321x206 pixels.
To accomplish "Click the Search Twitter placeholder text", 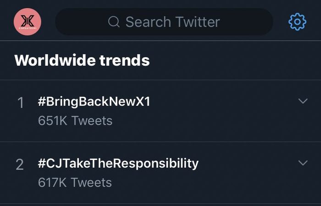I will 172,22.
